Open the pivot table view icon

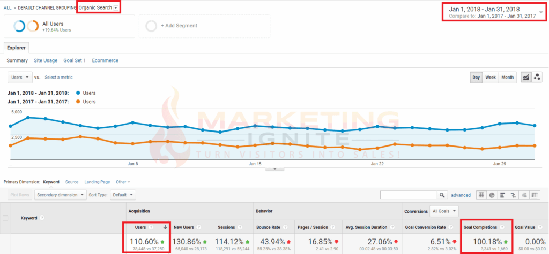[x=536, y=195]
